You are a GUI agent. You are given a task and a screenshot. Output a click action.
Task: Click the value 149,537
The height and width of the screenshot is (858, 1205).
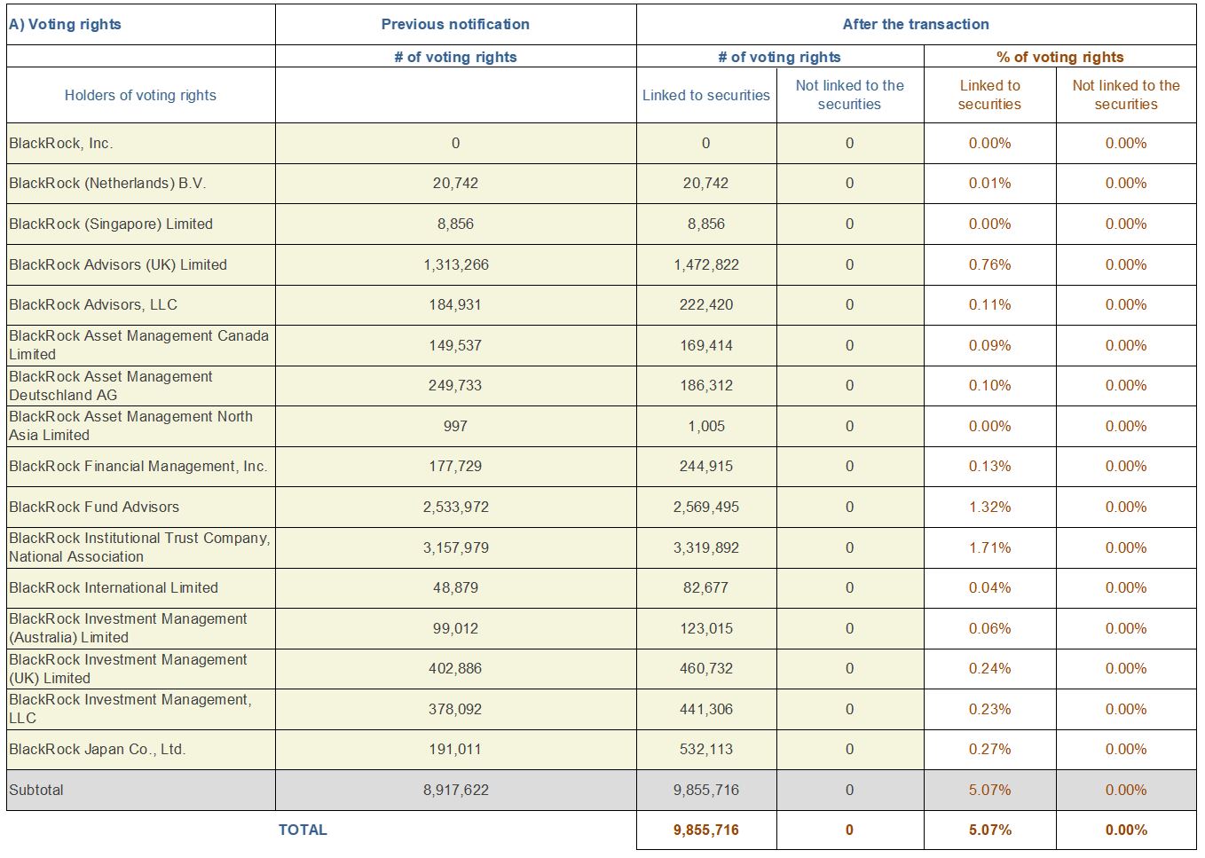coord(455,345)
